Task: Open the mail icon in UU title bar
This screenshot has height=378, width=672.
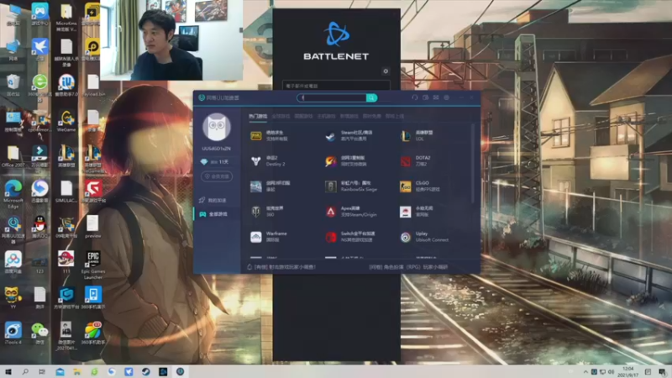Action: tap(436, 97)
